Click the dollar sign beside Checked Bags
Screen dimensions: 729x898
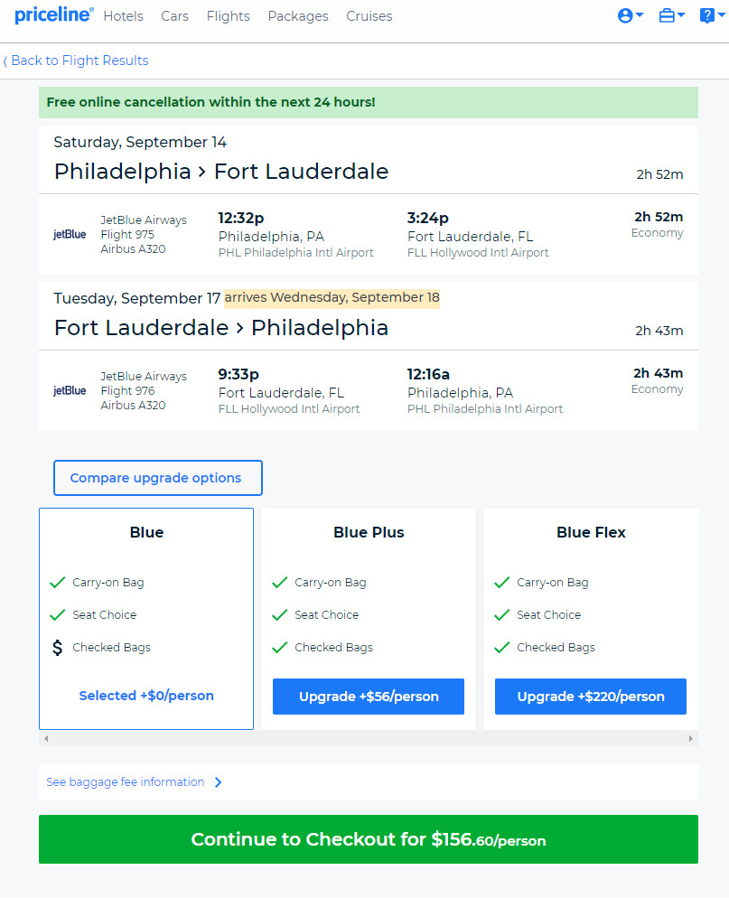pos(57,647)
